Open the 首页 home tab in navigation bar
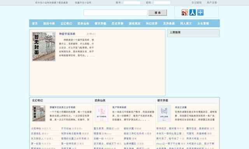The height and width of the screenshot is (149, 249). point(35,23)
